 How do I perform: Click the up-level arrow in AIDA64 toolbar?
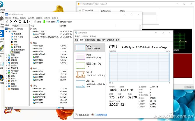(x=15, y=22)
